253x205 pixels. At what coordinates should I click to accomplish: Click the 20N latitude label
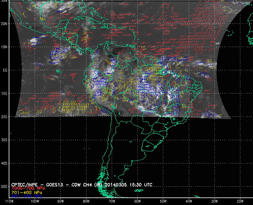coord(4,24)
